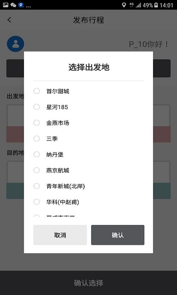Open the WeChat notification icon

pyautogui.click(x=13, y=5)
